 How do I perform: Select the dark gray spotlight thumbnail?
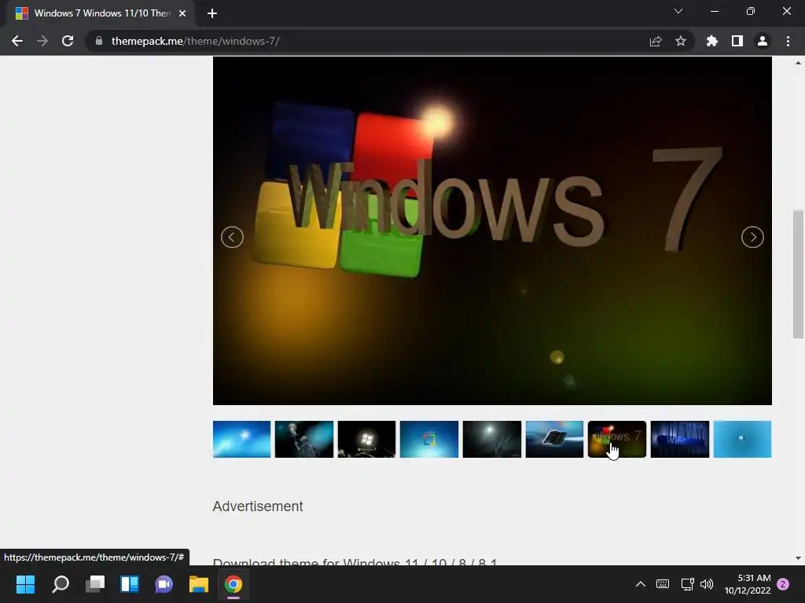coord(492,440)
